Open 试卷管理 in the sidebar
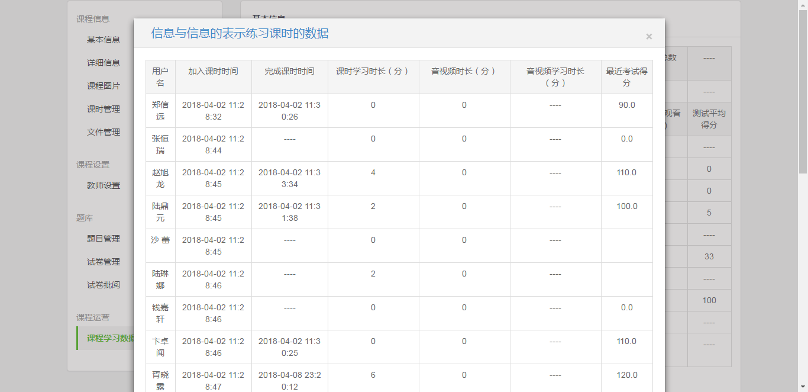The image size is (808, 392). (x=104, y=262)
